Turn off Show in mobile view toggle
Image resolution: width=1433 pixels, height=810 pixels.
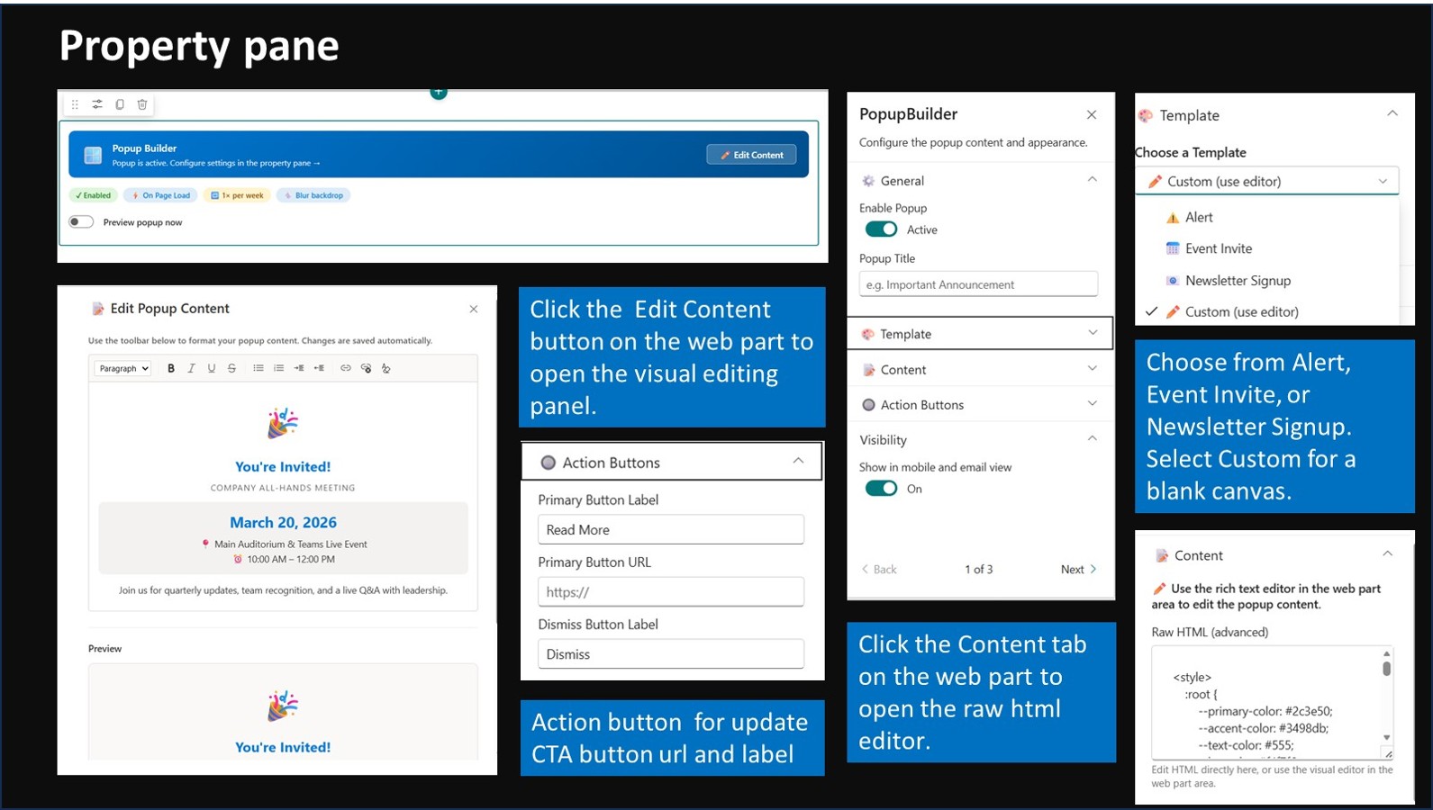(881, 489)
